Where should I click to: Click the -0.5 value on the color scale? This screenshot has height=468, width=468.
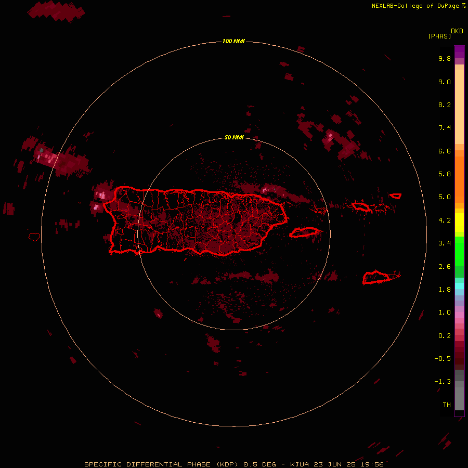coord(443,359)
